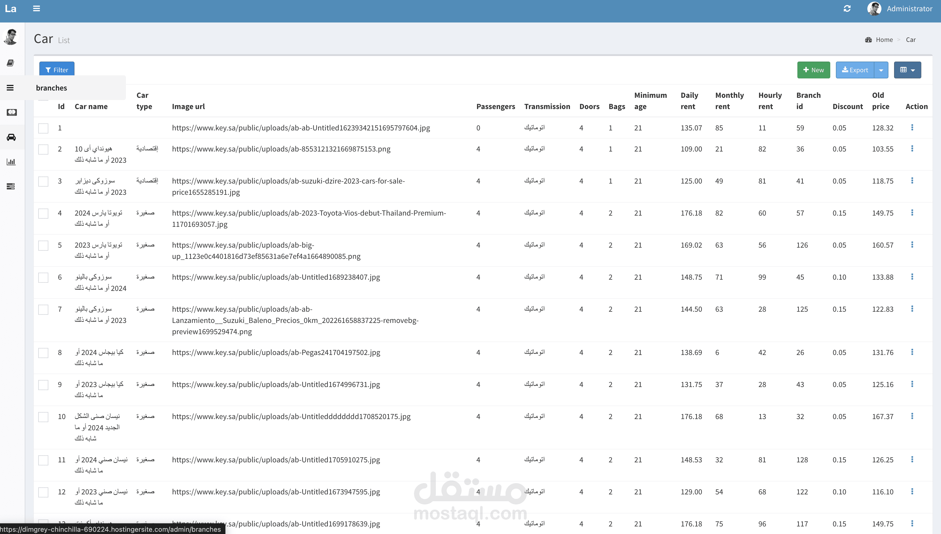This screenshot has height=534, width=941.
Task: Click the server list sidebar icon
Action: click(11, 186)
